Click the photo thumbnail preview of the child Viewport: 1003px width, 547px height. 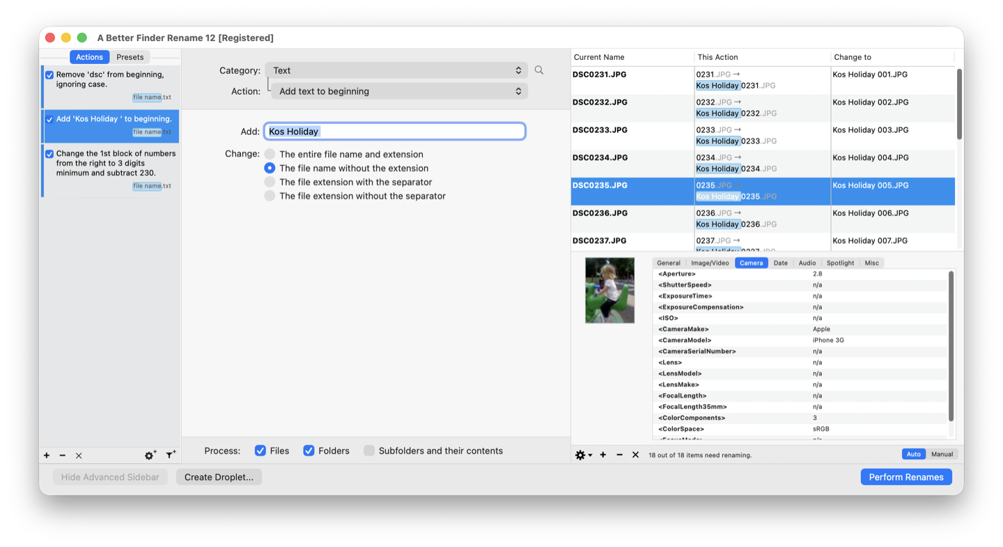click(610, 290)
